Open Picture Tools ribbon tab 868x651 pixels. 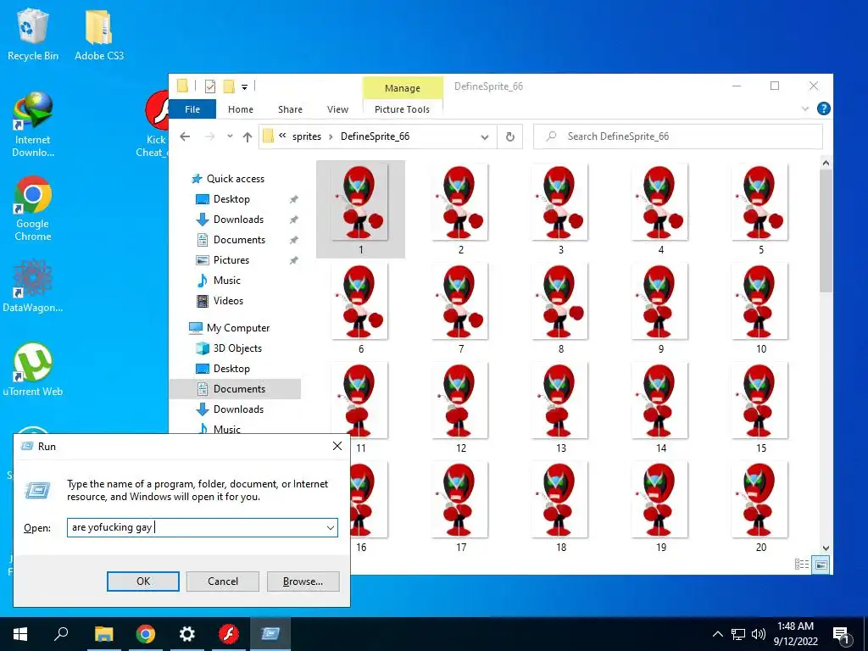point(402,109)
